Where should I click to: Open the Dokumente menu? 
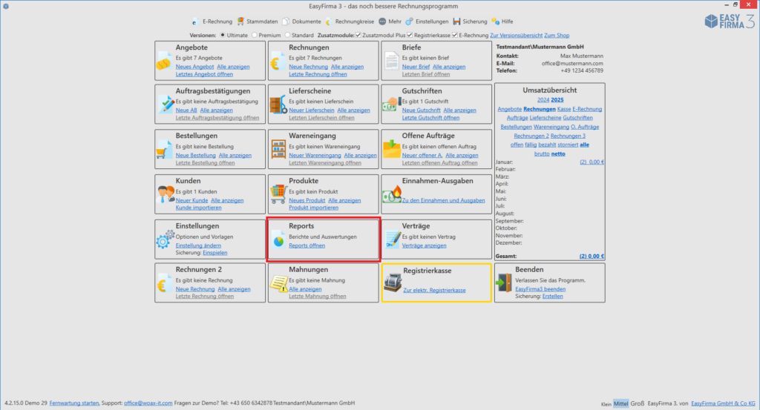[x=301, y=22]
